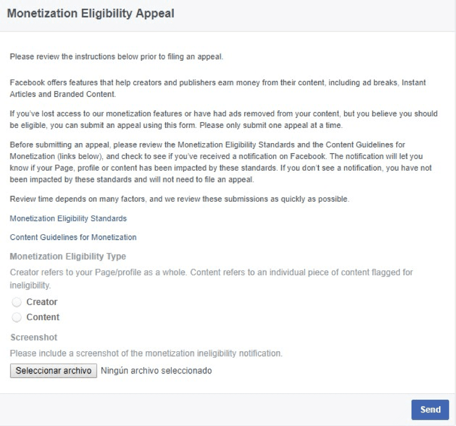
Task: Click the 'Content' option label text
Action: click(x=43, y=317)
